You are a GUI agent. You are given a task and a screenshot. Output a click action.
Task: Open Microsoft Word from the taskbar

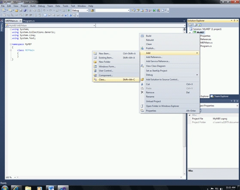pyautogui.click(x=51, y=188)
